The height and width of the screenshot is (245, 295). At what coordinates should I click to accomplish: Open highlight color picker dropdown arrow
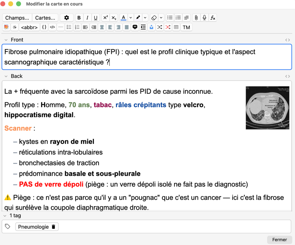tap(145, 18)
